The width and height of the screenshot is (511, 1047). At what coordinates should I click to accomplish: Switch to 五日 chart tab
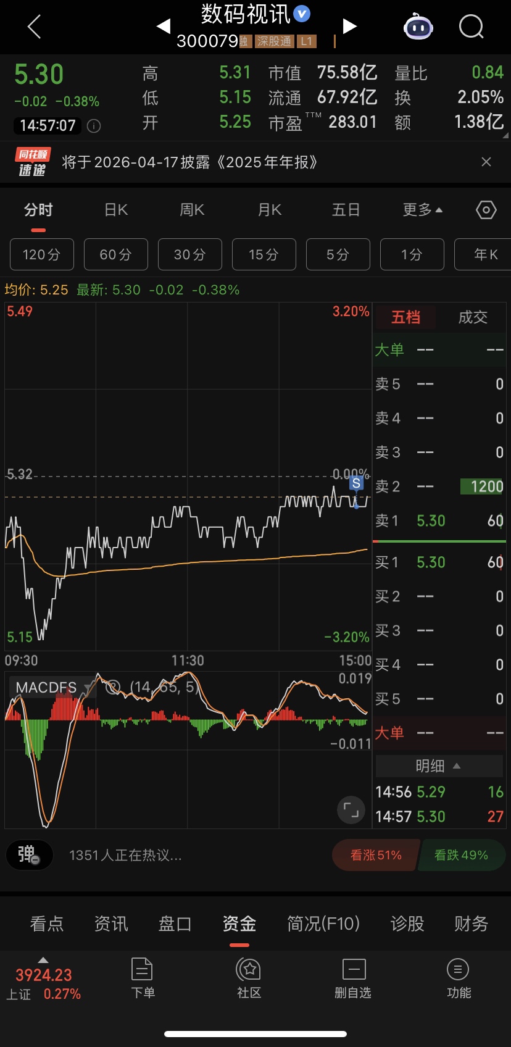346,210
